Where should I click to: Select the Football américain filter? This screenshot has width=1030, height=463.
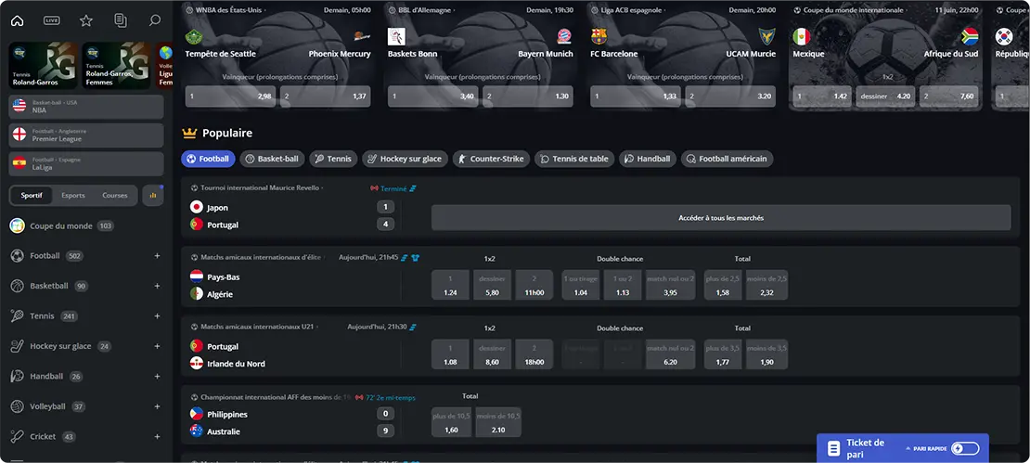click(x=727, y=159)
